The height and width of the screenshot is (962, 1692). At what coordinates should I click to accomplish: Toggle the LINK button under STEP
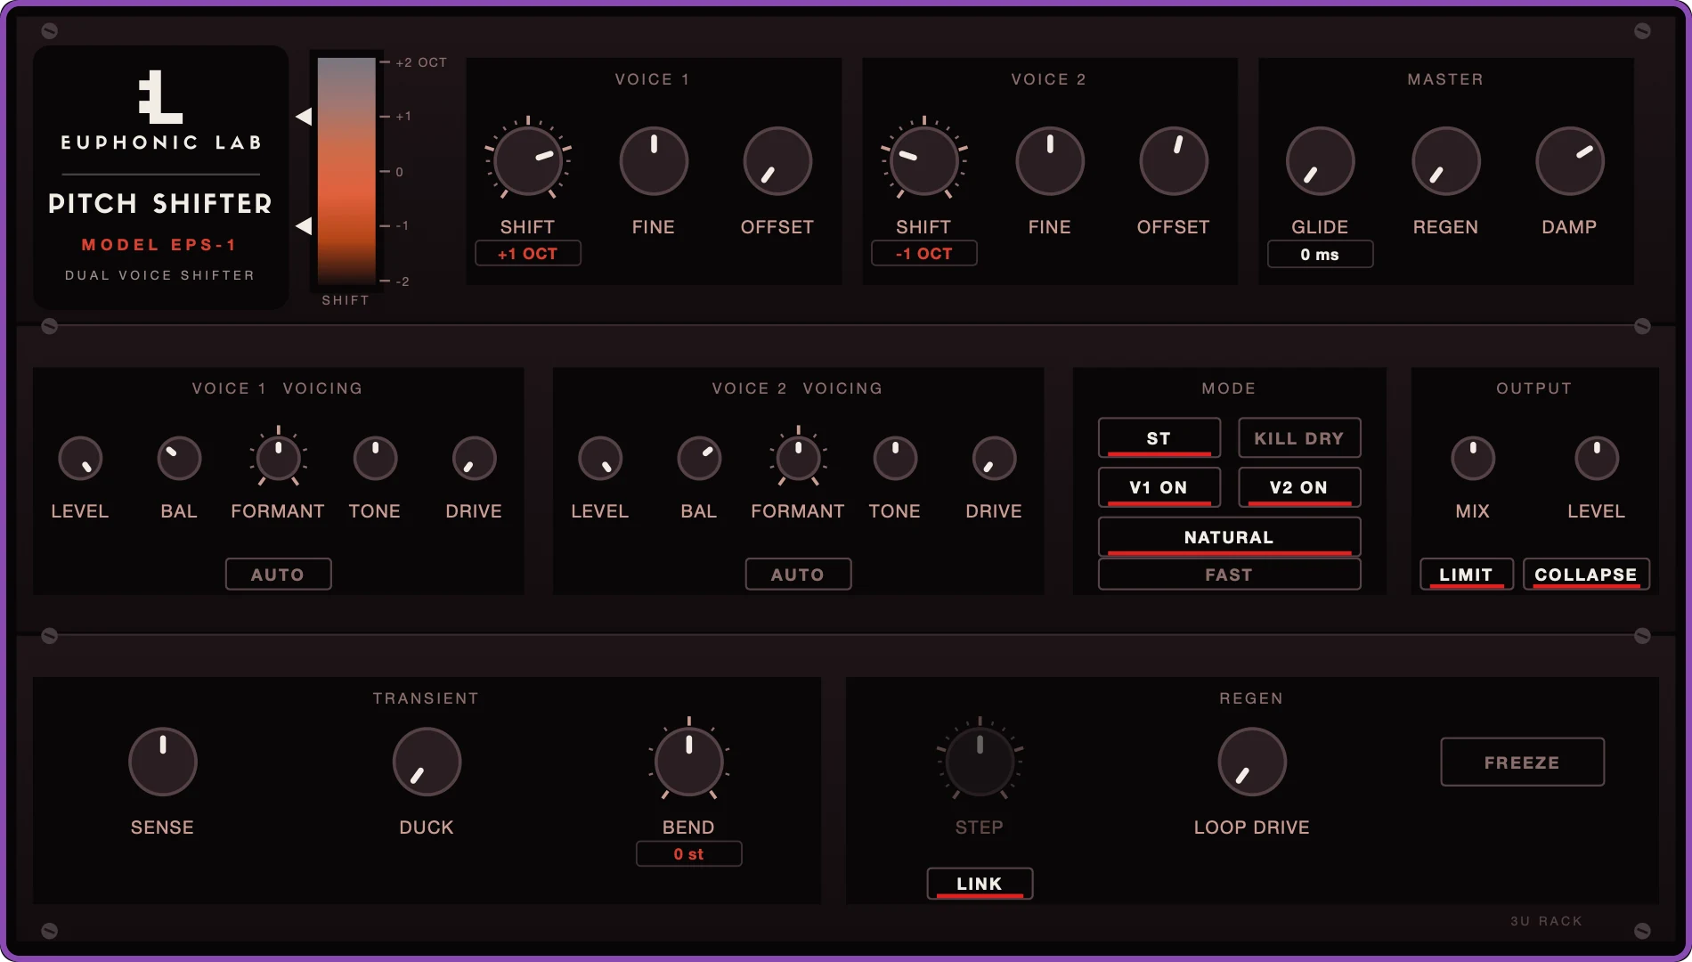980,884
